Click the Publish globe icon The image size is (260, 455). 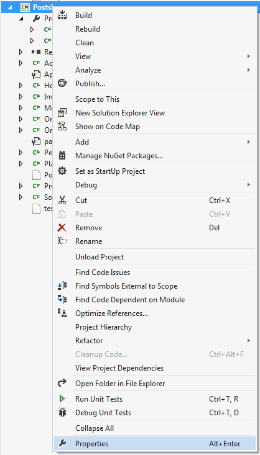(x=62, y=84)
